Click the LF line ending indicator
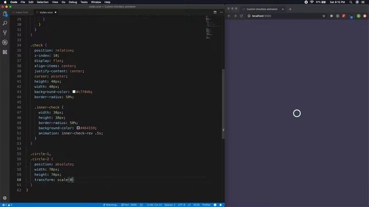369x207 pixels. [189, 205]
